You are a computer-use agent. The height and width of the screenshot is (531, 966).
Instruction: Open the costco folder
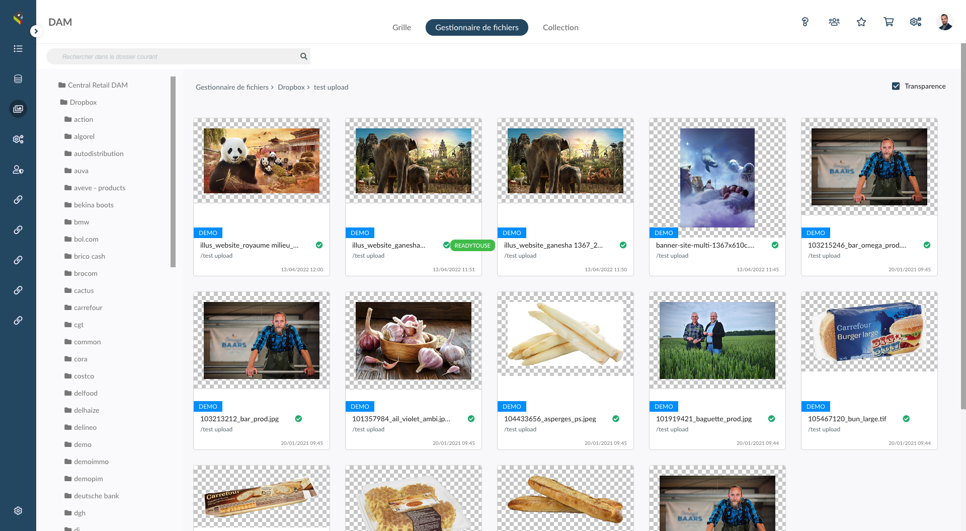tap(79, 376)
